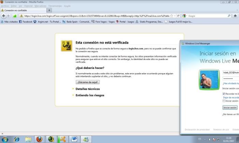Open the Editar menu

pyautogui.click(x=14, y=6)
